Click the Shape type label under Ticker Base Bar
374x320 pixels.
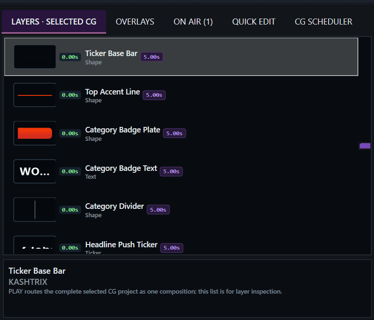pos(93,63)
